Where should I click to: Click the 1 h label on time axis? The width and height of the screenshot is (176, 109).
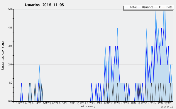click(x=18, y=103)
